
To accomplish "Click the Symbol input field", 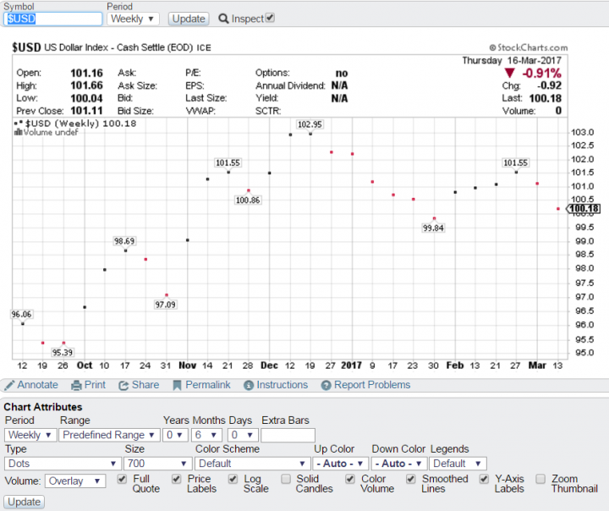I will click(x=52, y=18).
